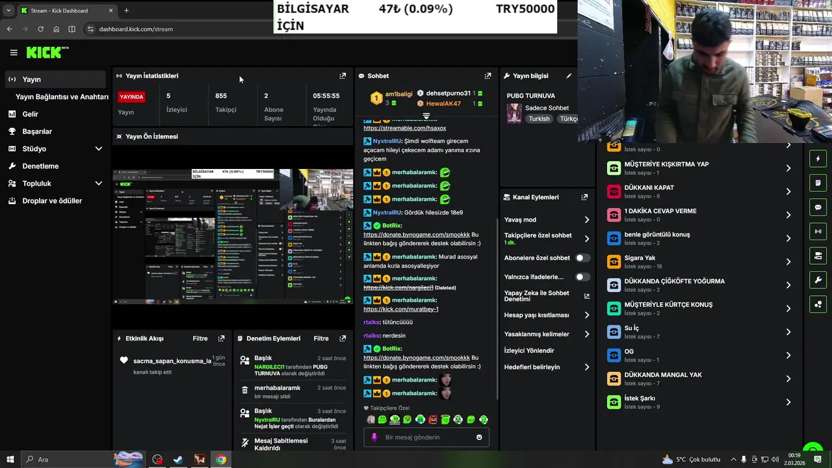Pop out the Sohbet chat panel
Screen dimensions: 832x468
click(x=487, y=76)
